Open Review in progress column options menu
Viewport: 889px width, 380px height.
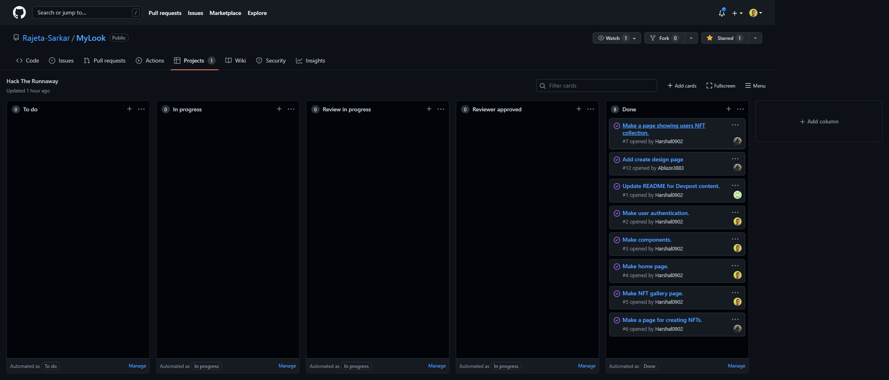coord(441,109)
